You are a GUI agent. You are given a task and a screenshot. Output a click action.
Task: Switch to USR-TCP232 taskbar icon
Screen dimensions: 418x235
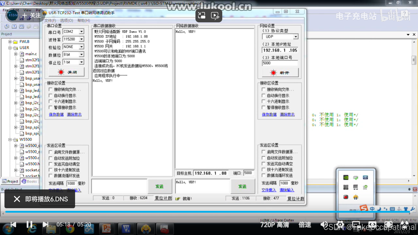coord(146,228)
